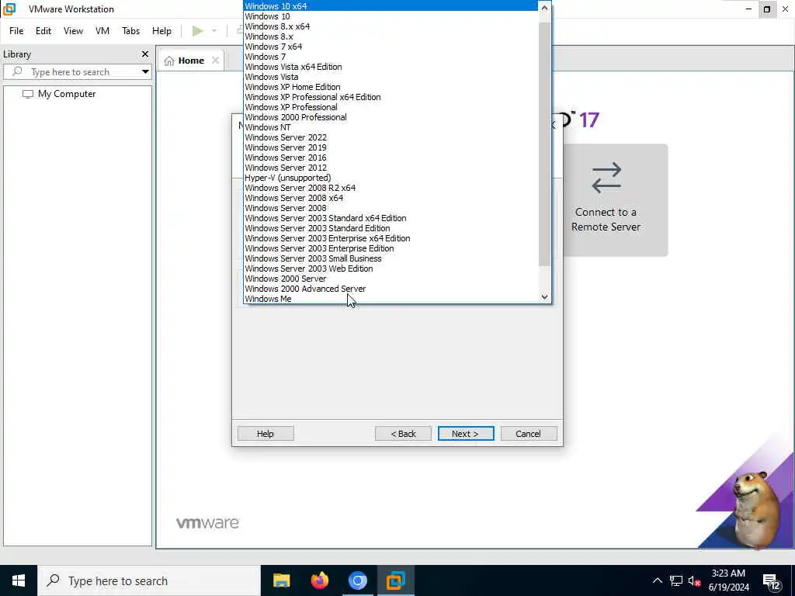Image resolution: width=795 pixels, height=596 pixels.
Task: Select Windows Server 2019
Action: [x=391, y=147]
